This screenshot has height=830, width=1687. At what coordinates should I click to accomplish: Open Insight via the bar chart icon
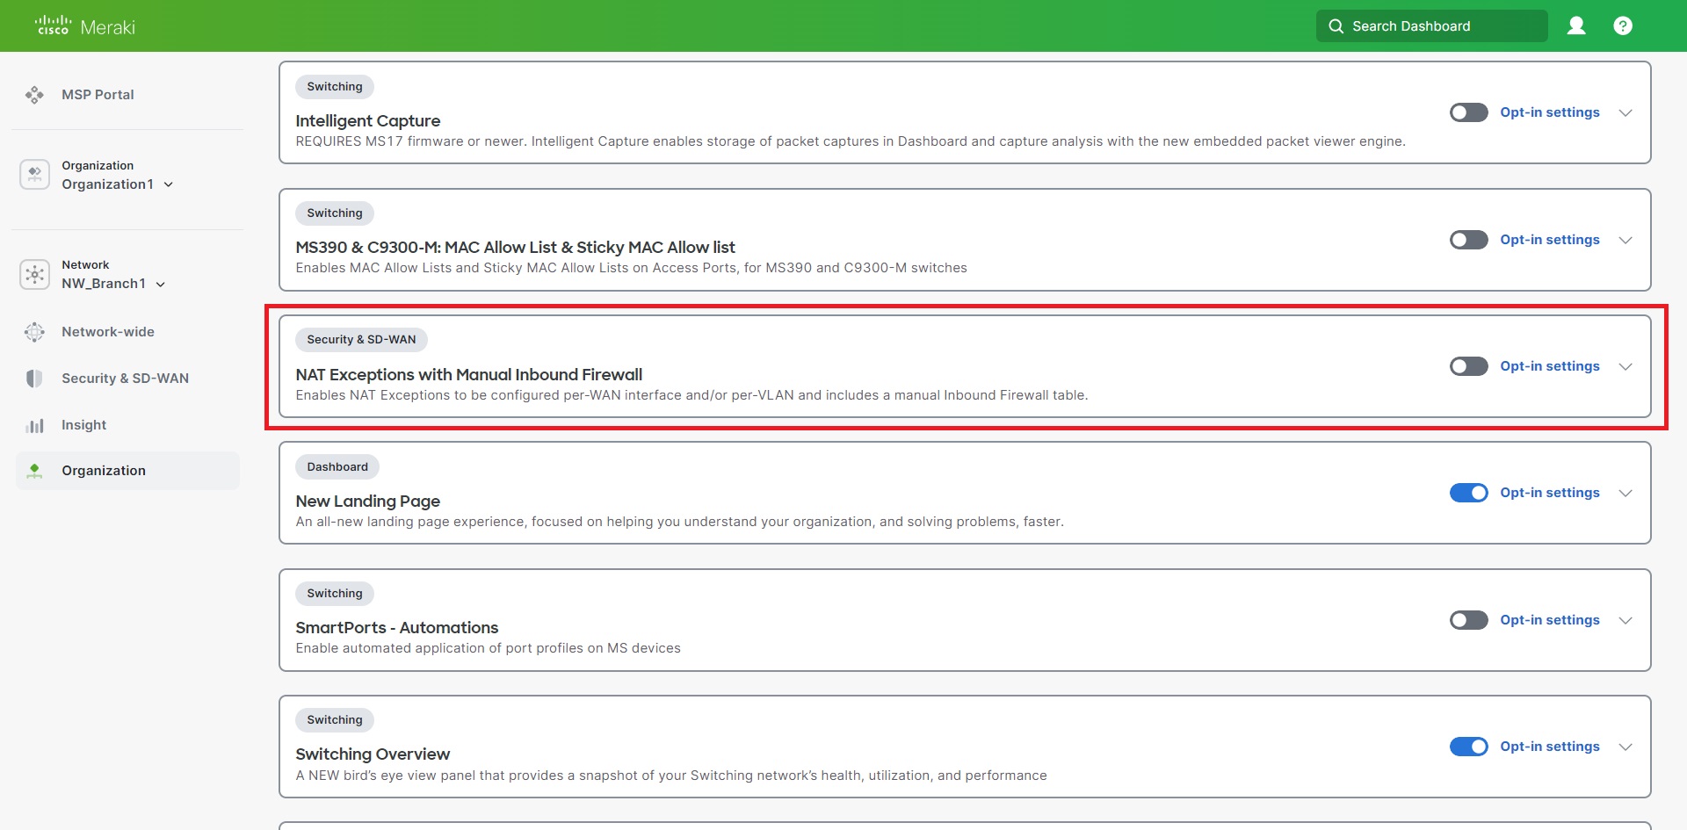35,424
